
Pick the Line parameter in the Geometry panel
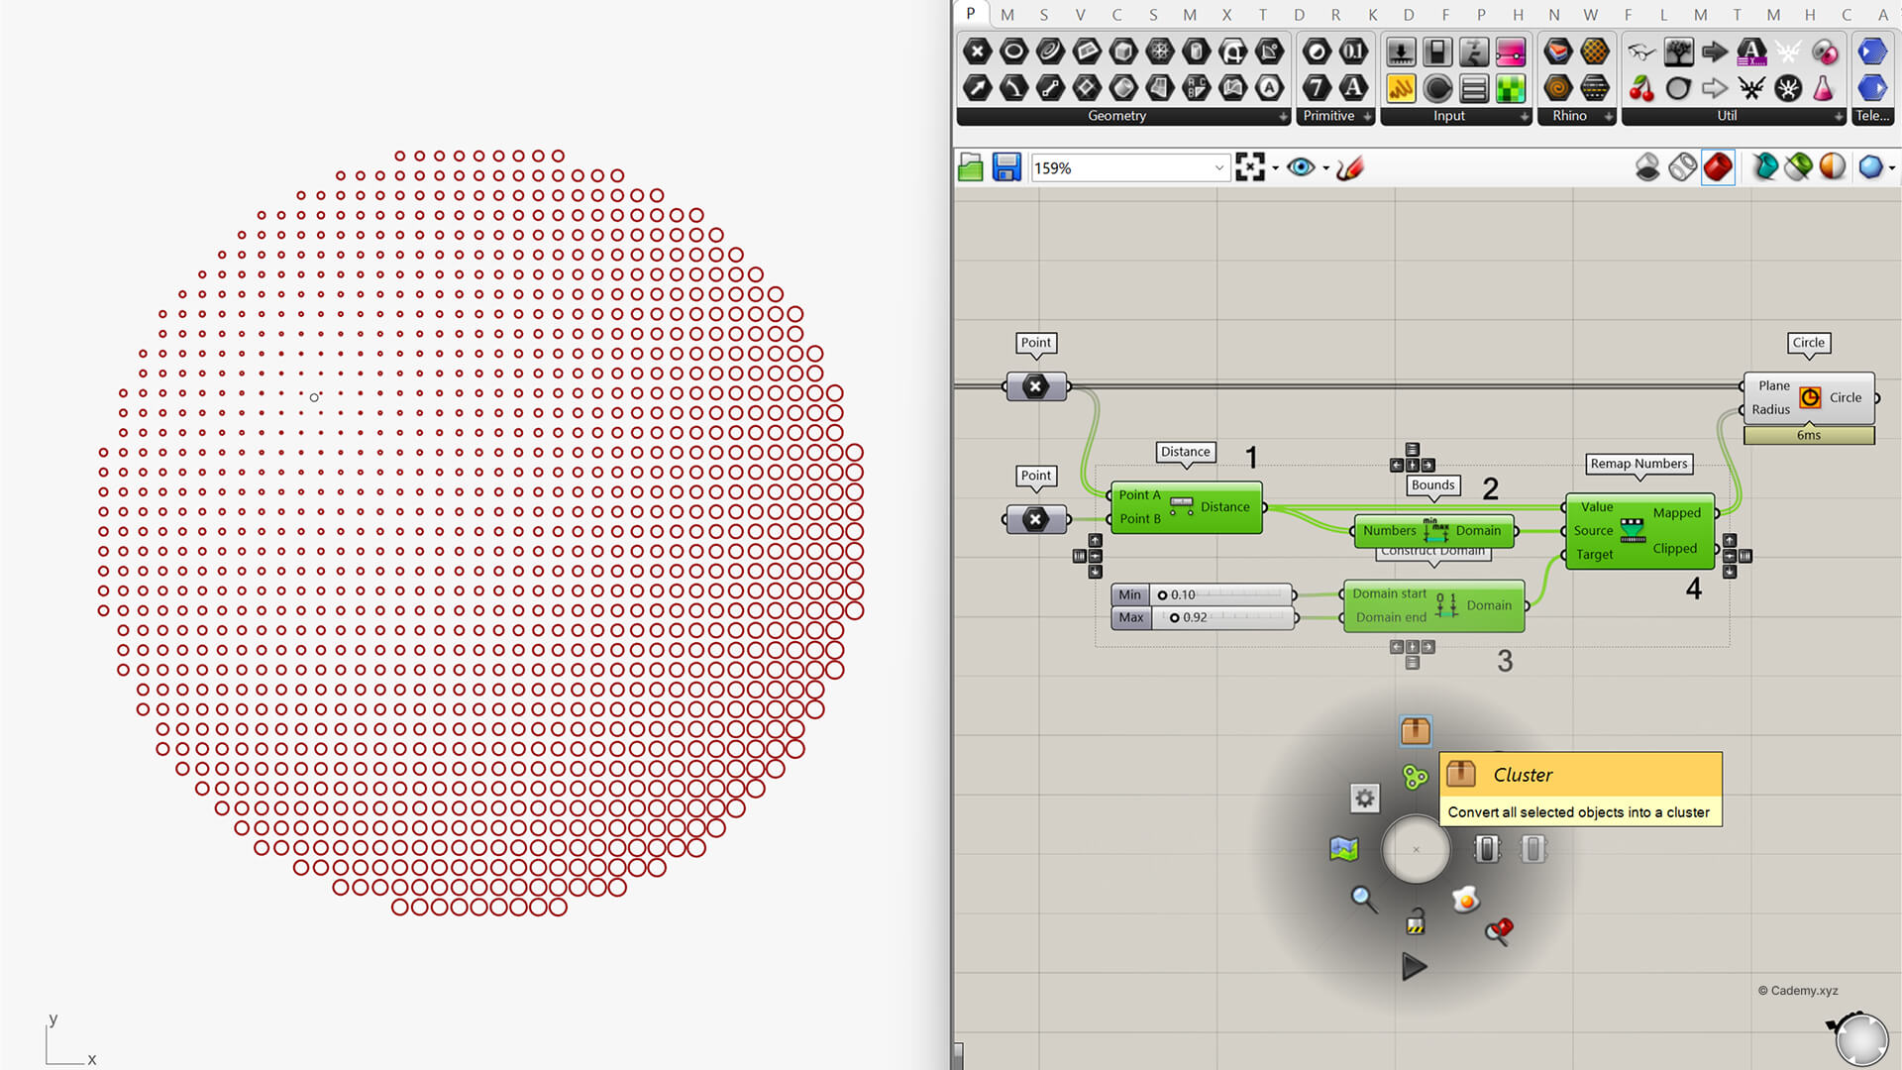tap(1050, 88)
